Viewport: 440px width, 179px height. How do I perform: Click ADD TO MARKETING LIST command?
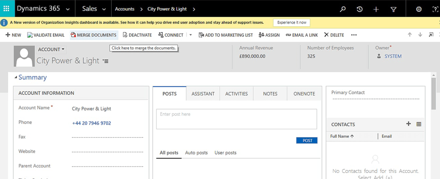click(226, 35)
